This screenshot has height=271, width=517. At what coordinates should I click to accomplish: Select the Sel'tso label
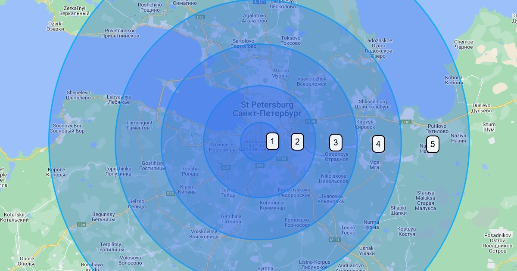point(137,203)
